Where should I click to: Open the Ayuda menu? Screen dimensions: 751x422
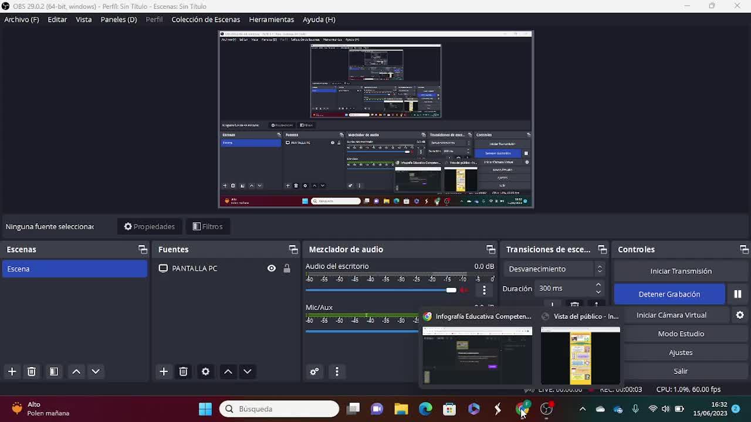[319, 19]
